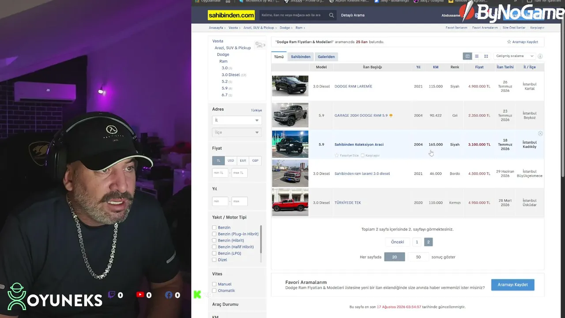This screenshot has width=565, height=318.
Task: Enable the Dizel fuel filter
Action: [x=214, y=260]
